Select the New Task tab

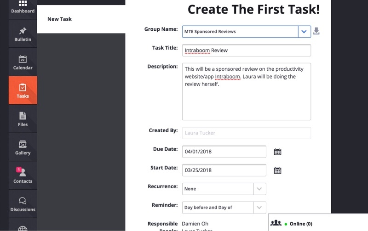click(81, 19)
